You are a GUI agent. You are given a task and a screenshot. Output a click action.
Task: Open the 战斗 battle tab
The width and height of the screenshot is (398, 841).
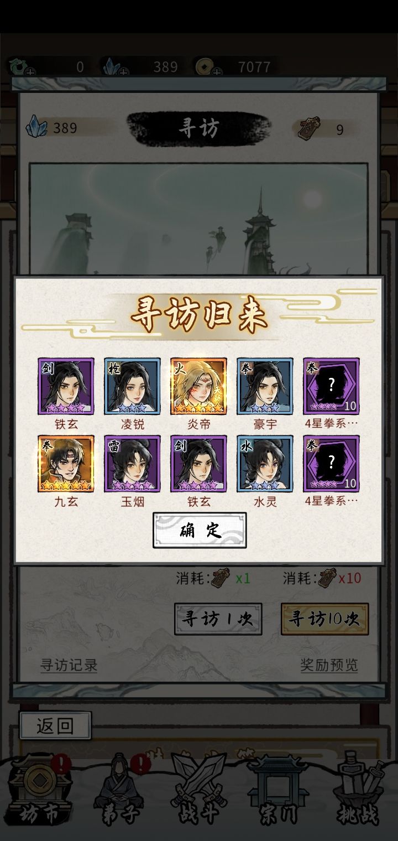point(198,791)
